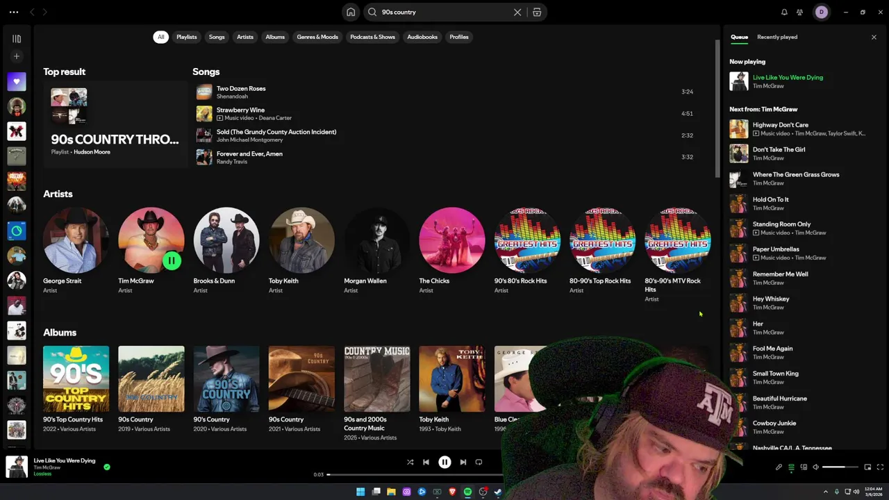Open Toby Keith 1993 album cover

[452, 378]
